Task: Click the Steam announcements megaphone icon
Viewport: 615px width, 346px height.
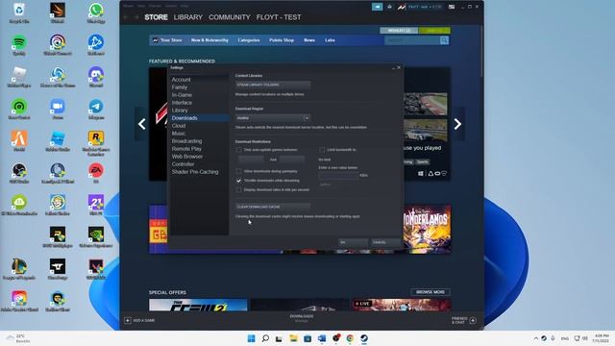Action: (377, 7)
